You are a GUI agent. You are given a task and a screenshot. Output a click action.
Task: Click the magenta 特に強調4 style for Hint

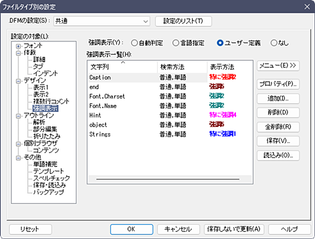coord(223,115)
